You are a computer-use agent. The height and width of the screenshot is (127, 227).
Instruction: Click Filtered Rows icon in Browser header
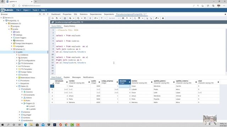48,14
